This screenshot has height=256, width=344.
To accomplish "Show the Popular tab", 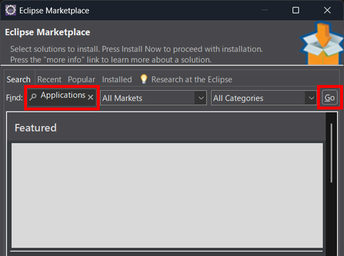I will pos(81,80).
